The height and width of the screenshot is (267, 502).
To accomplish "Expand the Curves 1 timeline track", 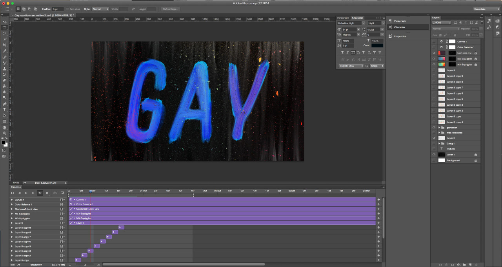I will coord(12,200).
